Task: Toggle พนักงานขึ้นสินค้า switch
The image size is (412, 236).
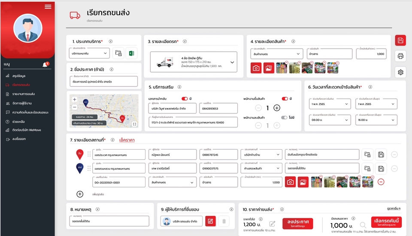Action: [x=285, y=99]
